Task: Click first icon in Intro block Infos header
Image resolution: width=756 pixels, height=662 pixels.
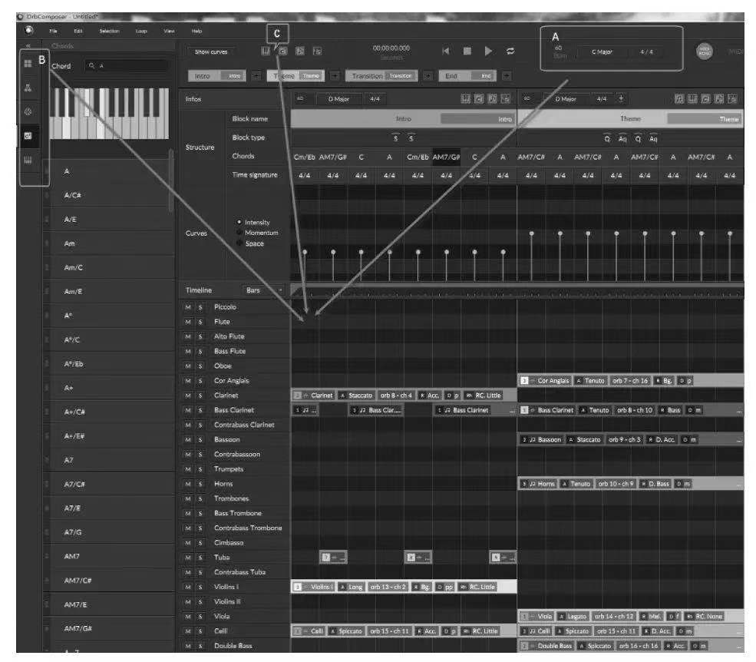Action: coord(465,99)
